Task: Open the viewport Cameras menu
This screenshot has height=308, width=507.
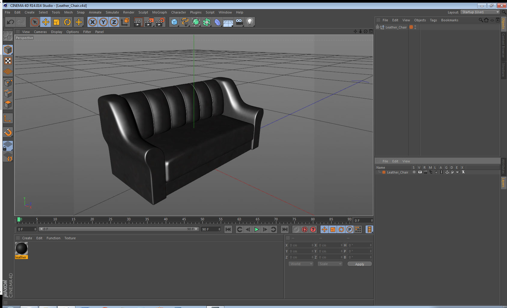Action: (x=40, y=32)
